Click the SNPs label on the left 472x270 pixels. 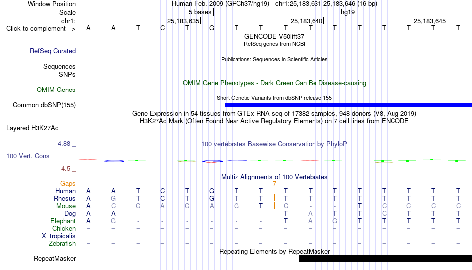(67, 74)
